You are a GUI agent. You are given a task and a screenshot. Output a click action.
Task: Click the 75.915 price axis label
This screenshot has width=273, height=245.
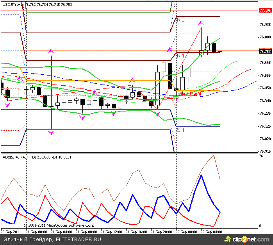click(265, 151)
